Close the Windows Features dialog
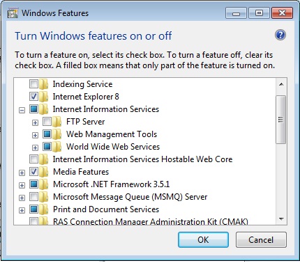Viewport: 300px width, 263px height. tap(282, 13)
